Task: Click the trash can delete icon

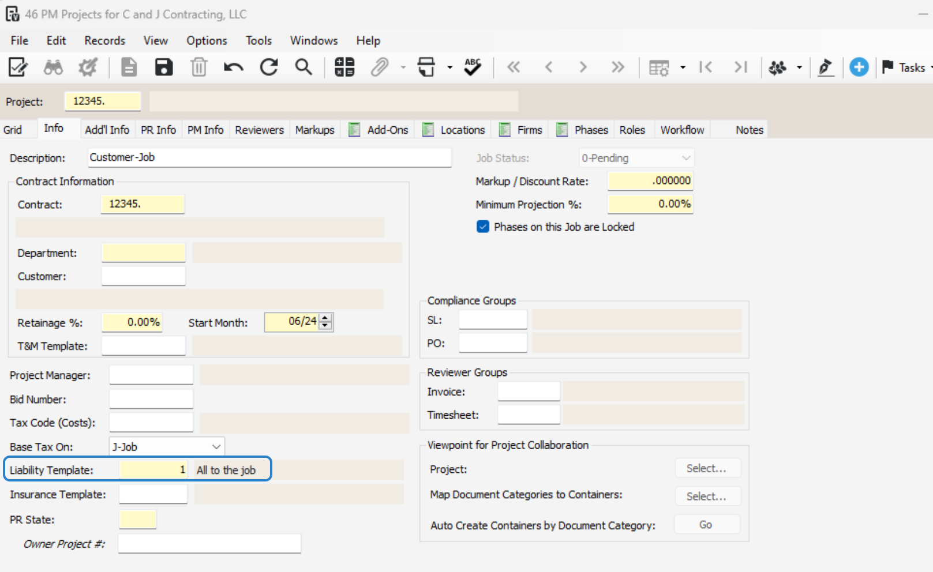Action: (198, 67)
